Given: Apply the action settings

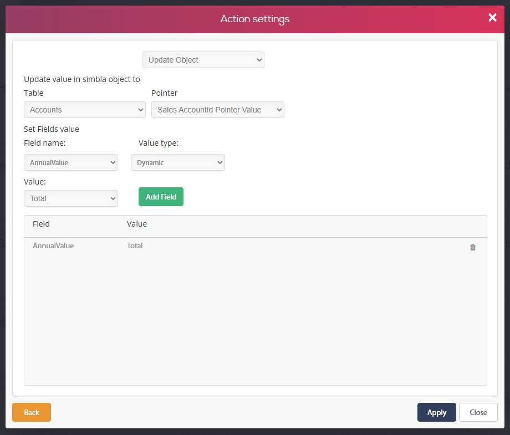Looking at the screenshot, I should (436, 412).
